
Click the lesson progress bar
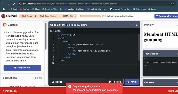90,16
